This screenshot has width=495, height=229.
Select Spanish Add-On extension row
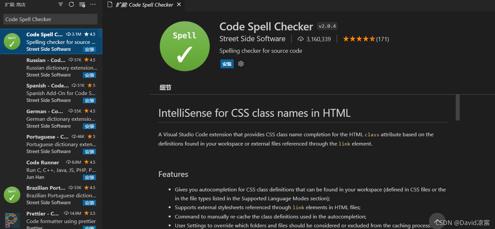coord(51,93)
